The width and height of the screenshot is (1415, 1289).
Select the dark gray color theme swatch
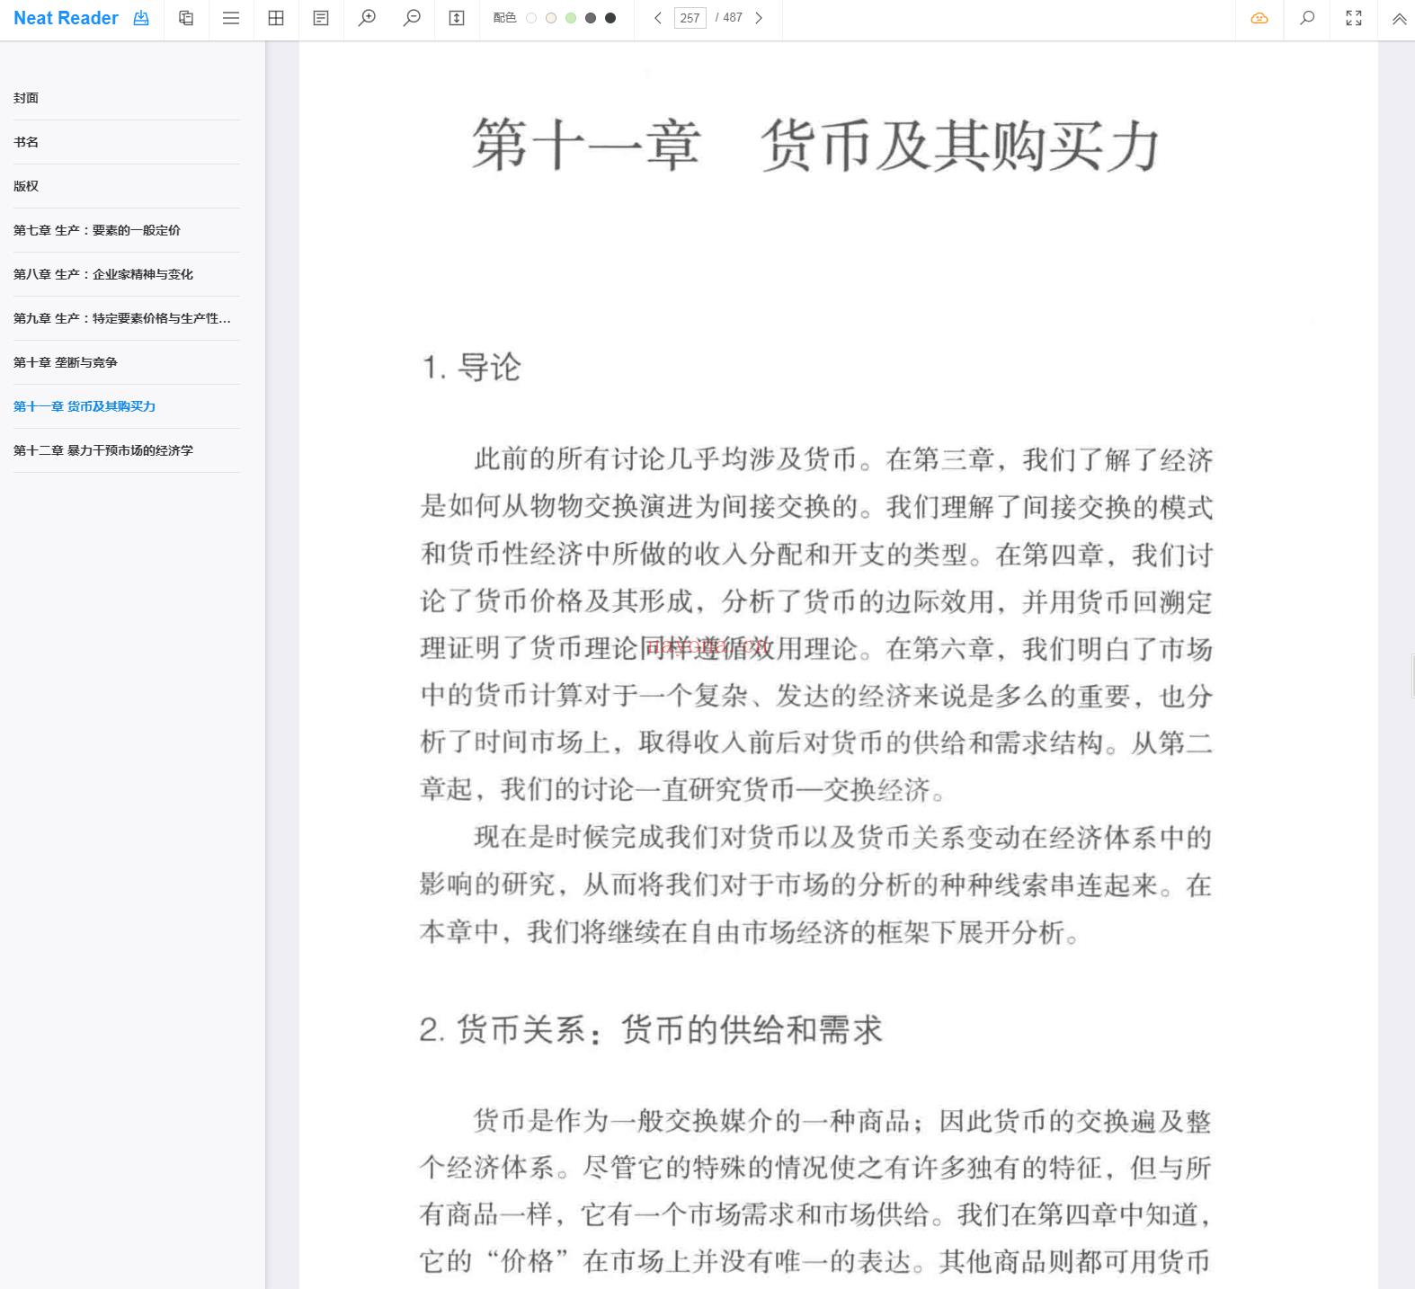click(x=591, y=18)
